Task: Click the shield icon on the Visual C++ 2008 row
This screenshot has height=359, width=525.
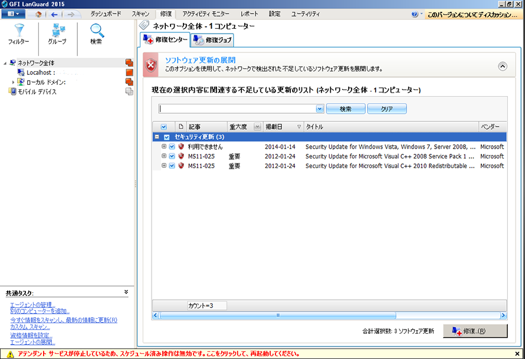Action: tap(181, 156)
